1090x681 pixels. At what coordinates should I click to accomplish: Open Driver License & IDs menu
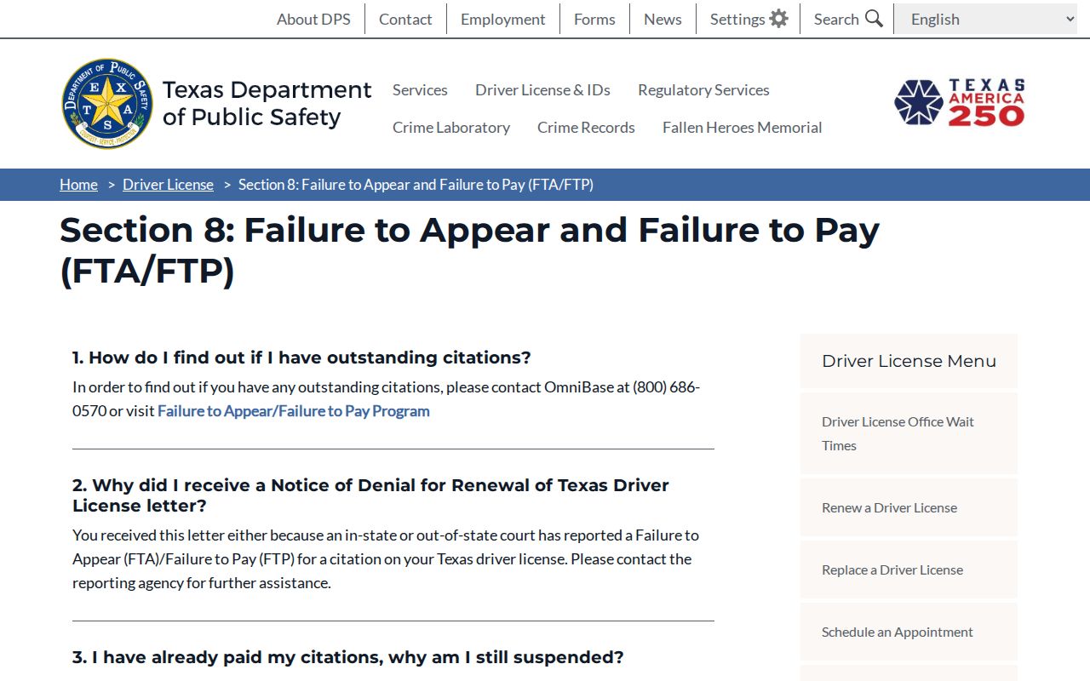pos(542,89)
